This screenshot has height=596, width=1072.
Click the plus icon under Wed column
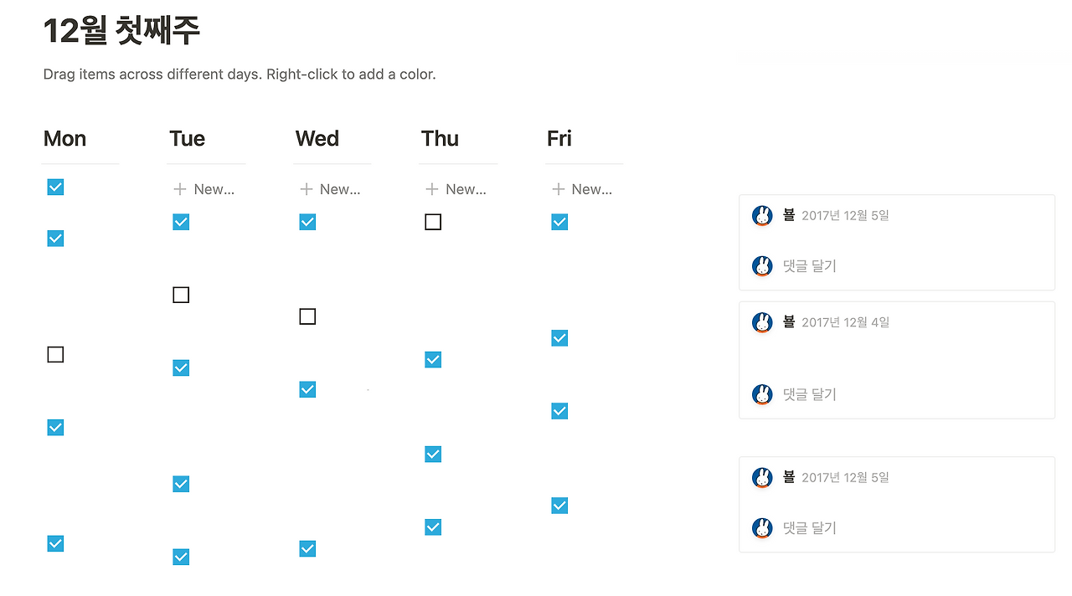coord(306,189)
